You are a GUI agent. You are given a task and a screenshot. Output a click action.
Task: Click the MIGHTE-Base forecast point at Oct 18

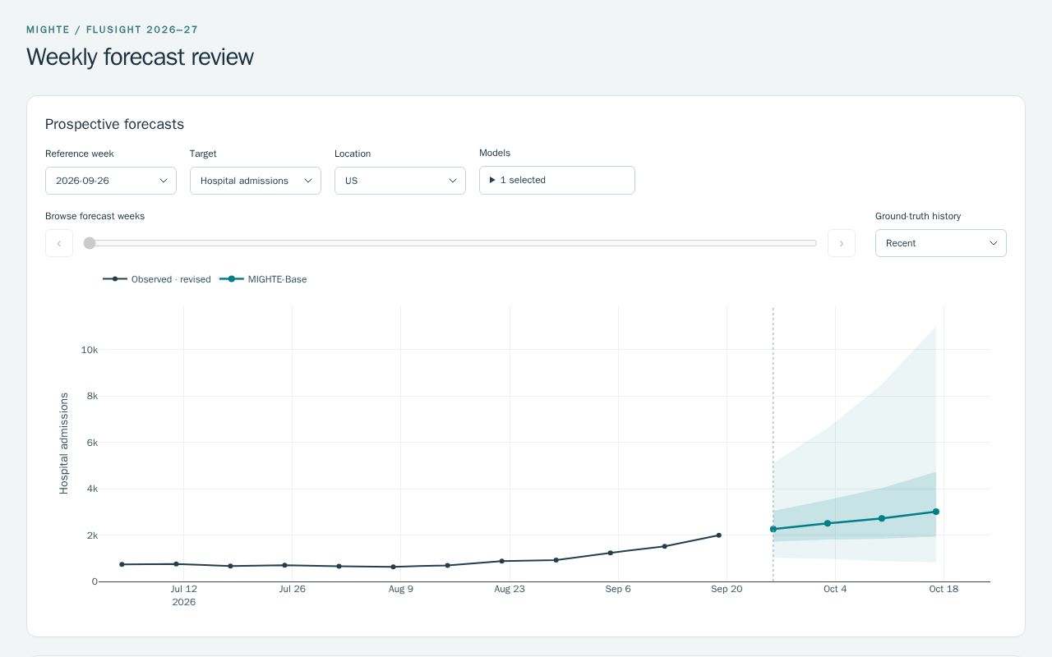coord(936,512)
